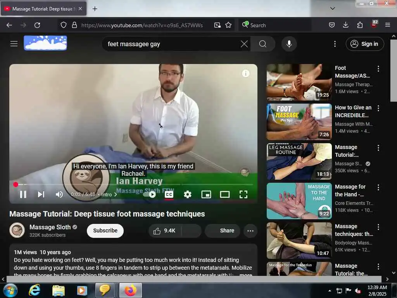
Task: Enable theater mode
Action: pyautogui.click(x=224, y=194)
